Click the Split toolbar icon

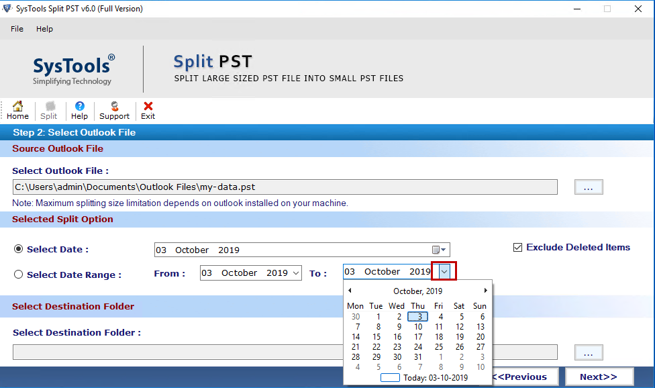tap(49, 111)
